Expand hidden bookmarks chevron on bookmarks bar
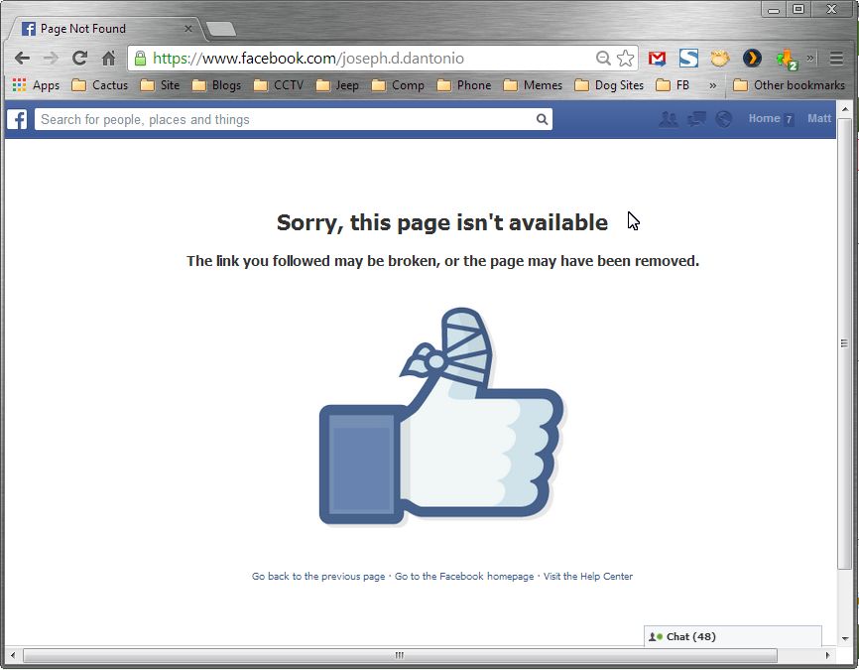 (713, 85)
